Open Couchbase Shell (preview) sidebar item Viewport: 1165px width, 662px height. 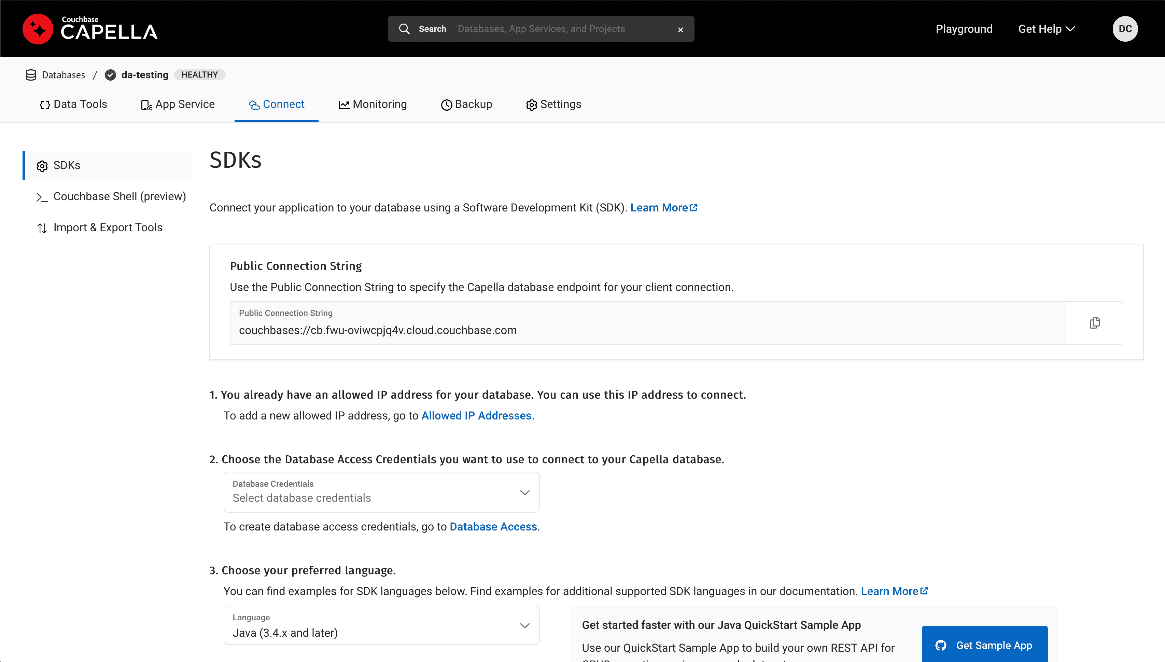pyautogui.click(x=111, y=196)
